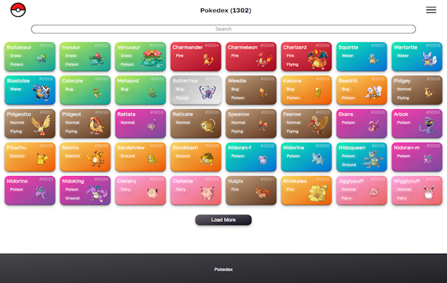
Task: Click Flying type tag on Charizard
Action: pyautogui.click(x=293, y=65)
